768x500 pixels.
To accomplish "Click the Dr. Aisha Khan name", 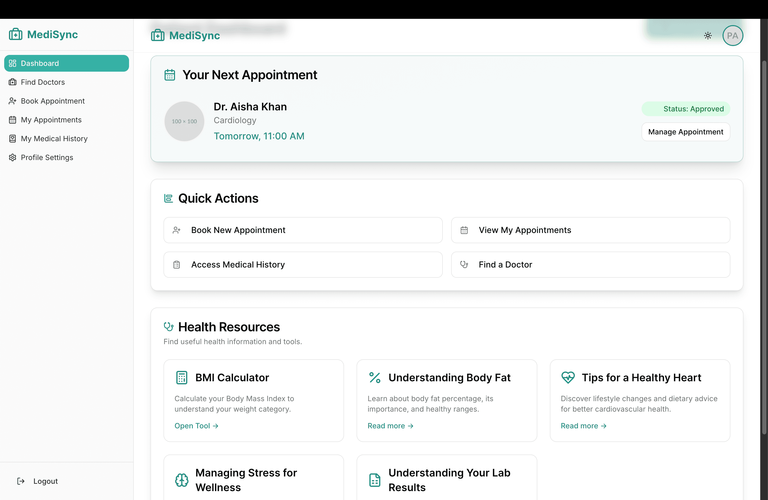I will point(250,107).
